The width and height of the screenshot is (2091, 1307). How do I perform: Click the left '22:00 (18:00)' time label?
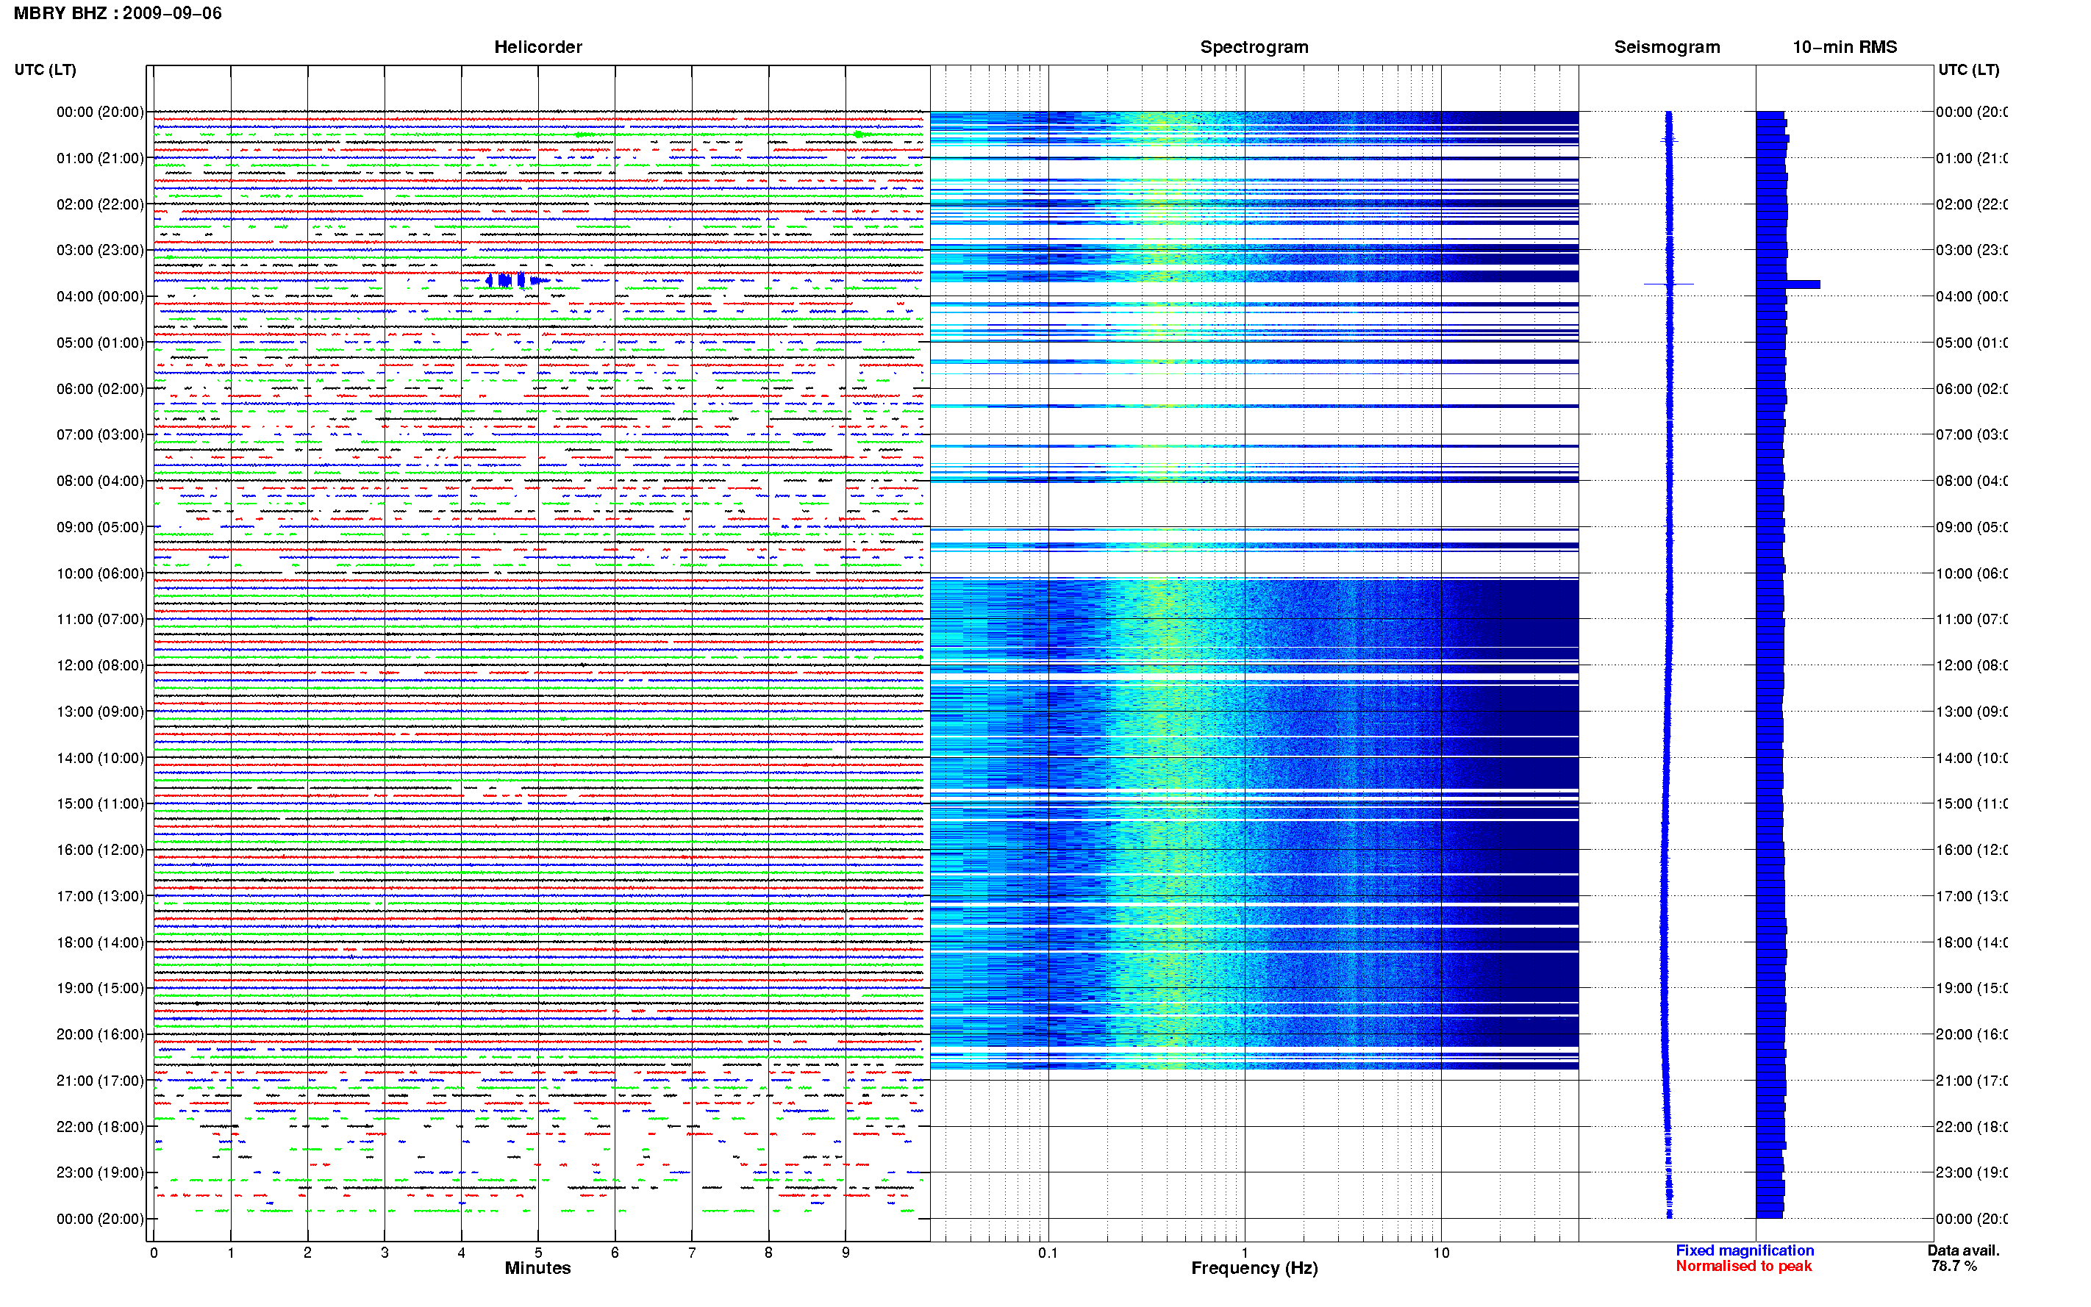(99, 1127)
